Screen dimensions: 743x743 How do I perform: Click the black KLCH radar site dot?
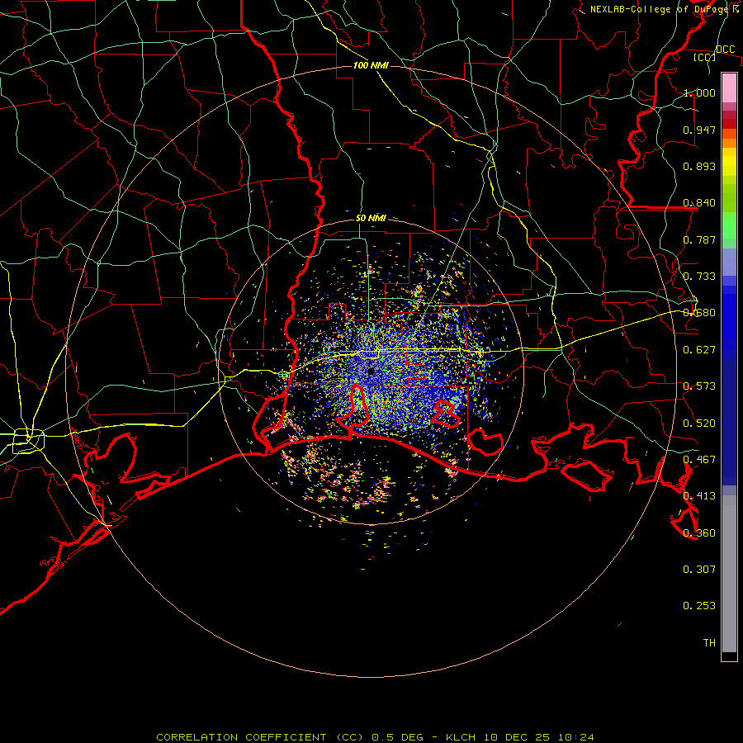371,371
